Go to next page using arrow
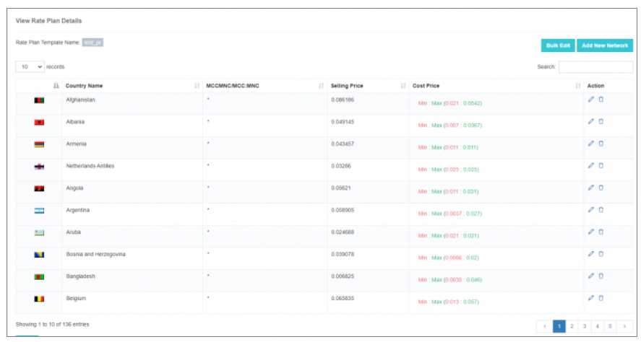Viewport: 641px width, 342px height. click(x=624, y=326)
